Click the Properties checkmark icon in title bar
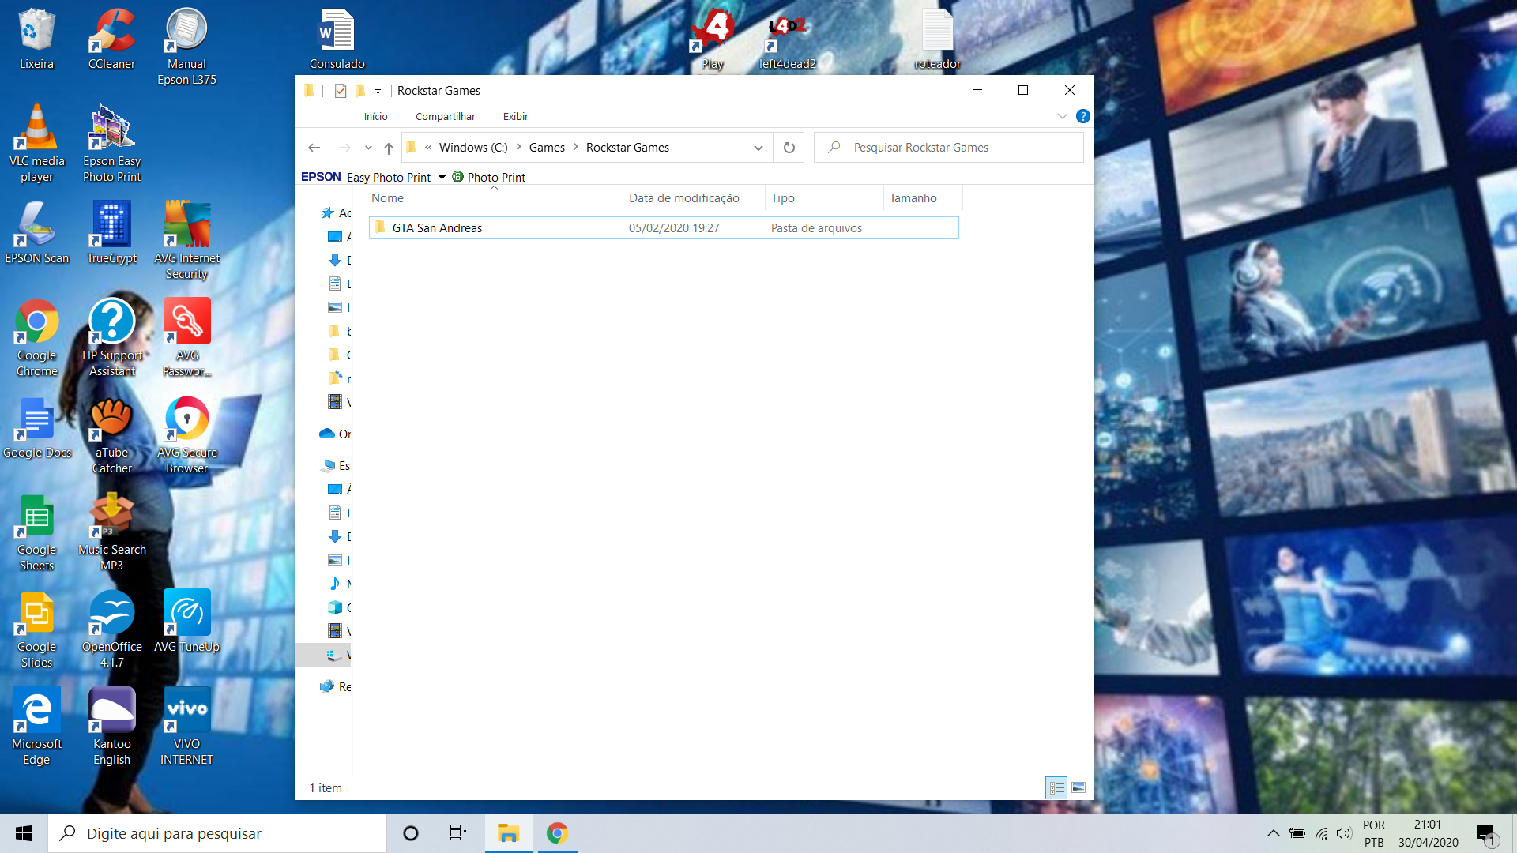Screen dimensions: 1517x853 (341, 91)
